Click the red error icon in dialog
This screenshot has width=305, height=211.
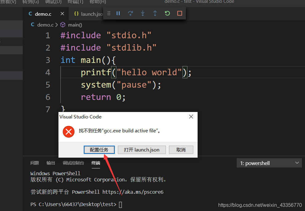(x=69, y=132)
